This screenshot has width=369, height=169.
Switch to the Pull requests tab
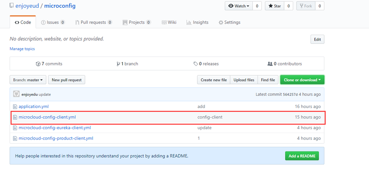pyautogui.click(x=94, y=22)
